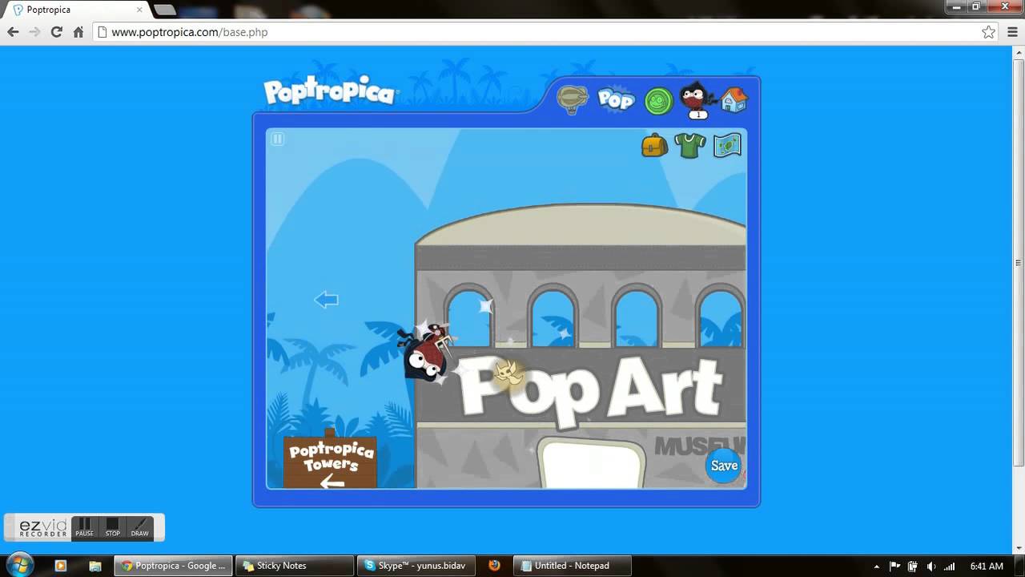1025x577 pixels.
Task: Click the blimp travel icon
Action: pos(573,100)
